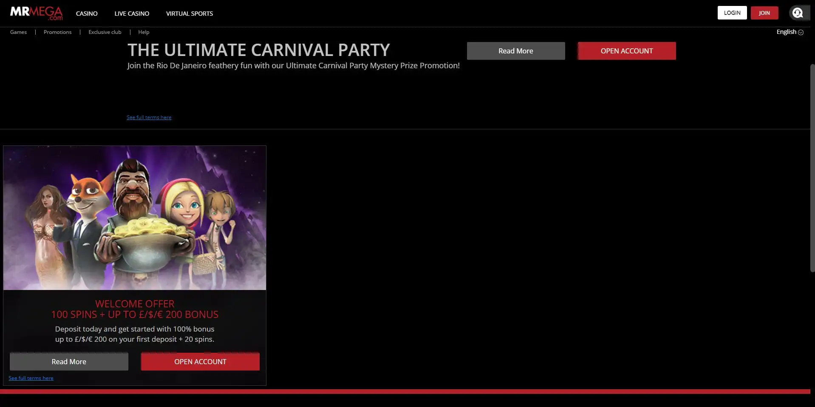The width and height of the screenshot is (815, 407).
Task: Open the Games submenu link
Action: (18, 32)
